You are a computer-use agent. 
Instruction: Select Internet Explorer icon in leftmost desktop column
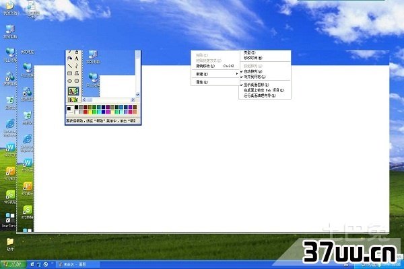[x=10, y=127]
